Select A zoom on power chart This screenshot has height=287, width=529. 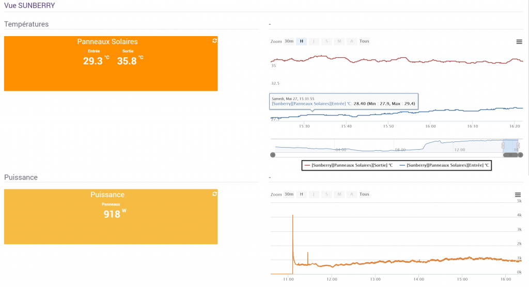[351, 194]
